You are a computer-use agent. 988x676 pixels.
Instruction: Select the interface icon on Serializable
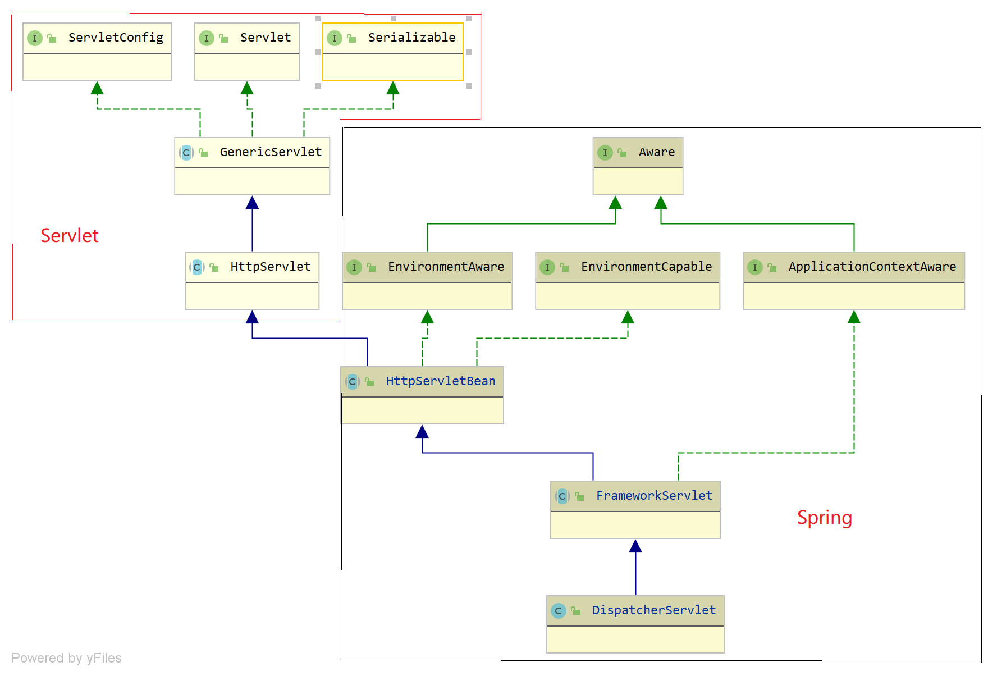(335, 38)
